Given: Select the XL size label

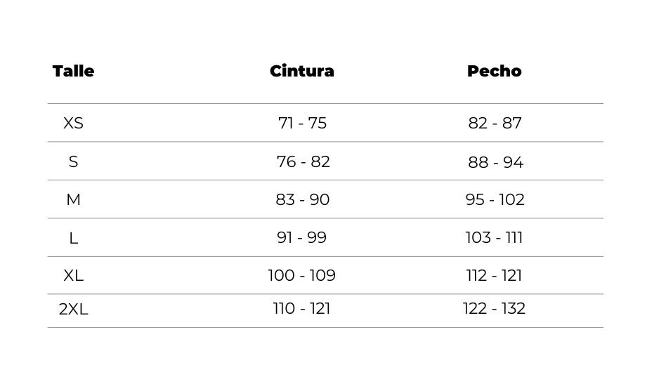Looking at the screenshot, I should point(74,276).
